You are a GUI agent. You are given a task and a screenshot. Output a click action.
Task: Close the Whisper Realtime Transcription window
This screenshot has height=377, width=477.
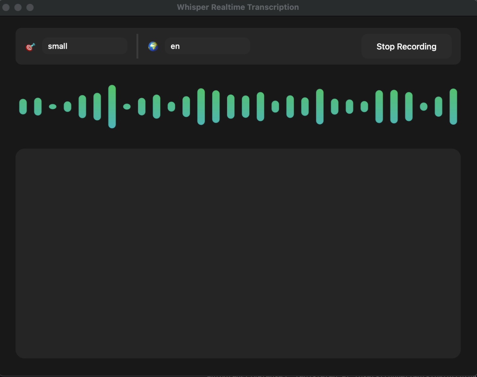tap(6, 7)
